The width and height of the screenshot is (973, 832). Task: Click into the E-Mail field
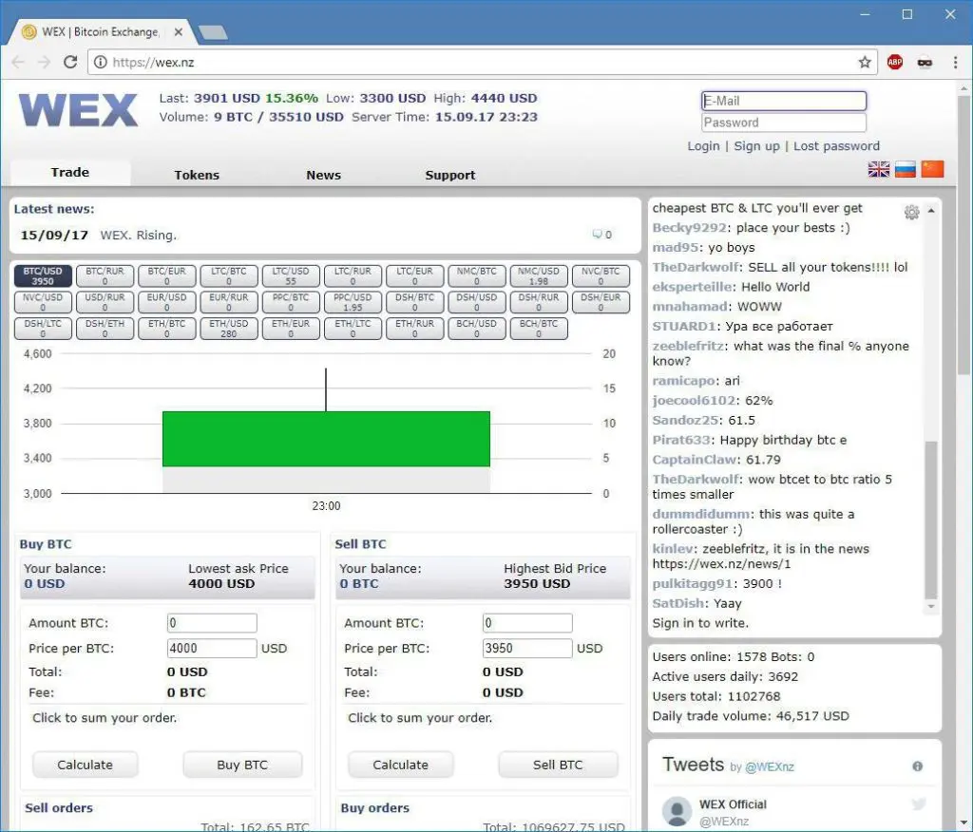(x=784, y=101)
